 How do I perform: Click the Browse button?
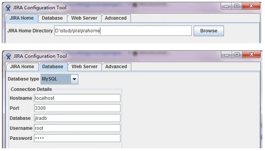click(x=209, y=31)
